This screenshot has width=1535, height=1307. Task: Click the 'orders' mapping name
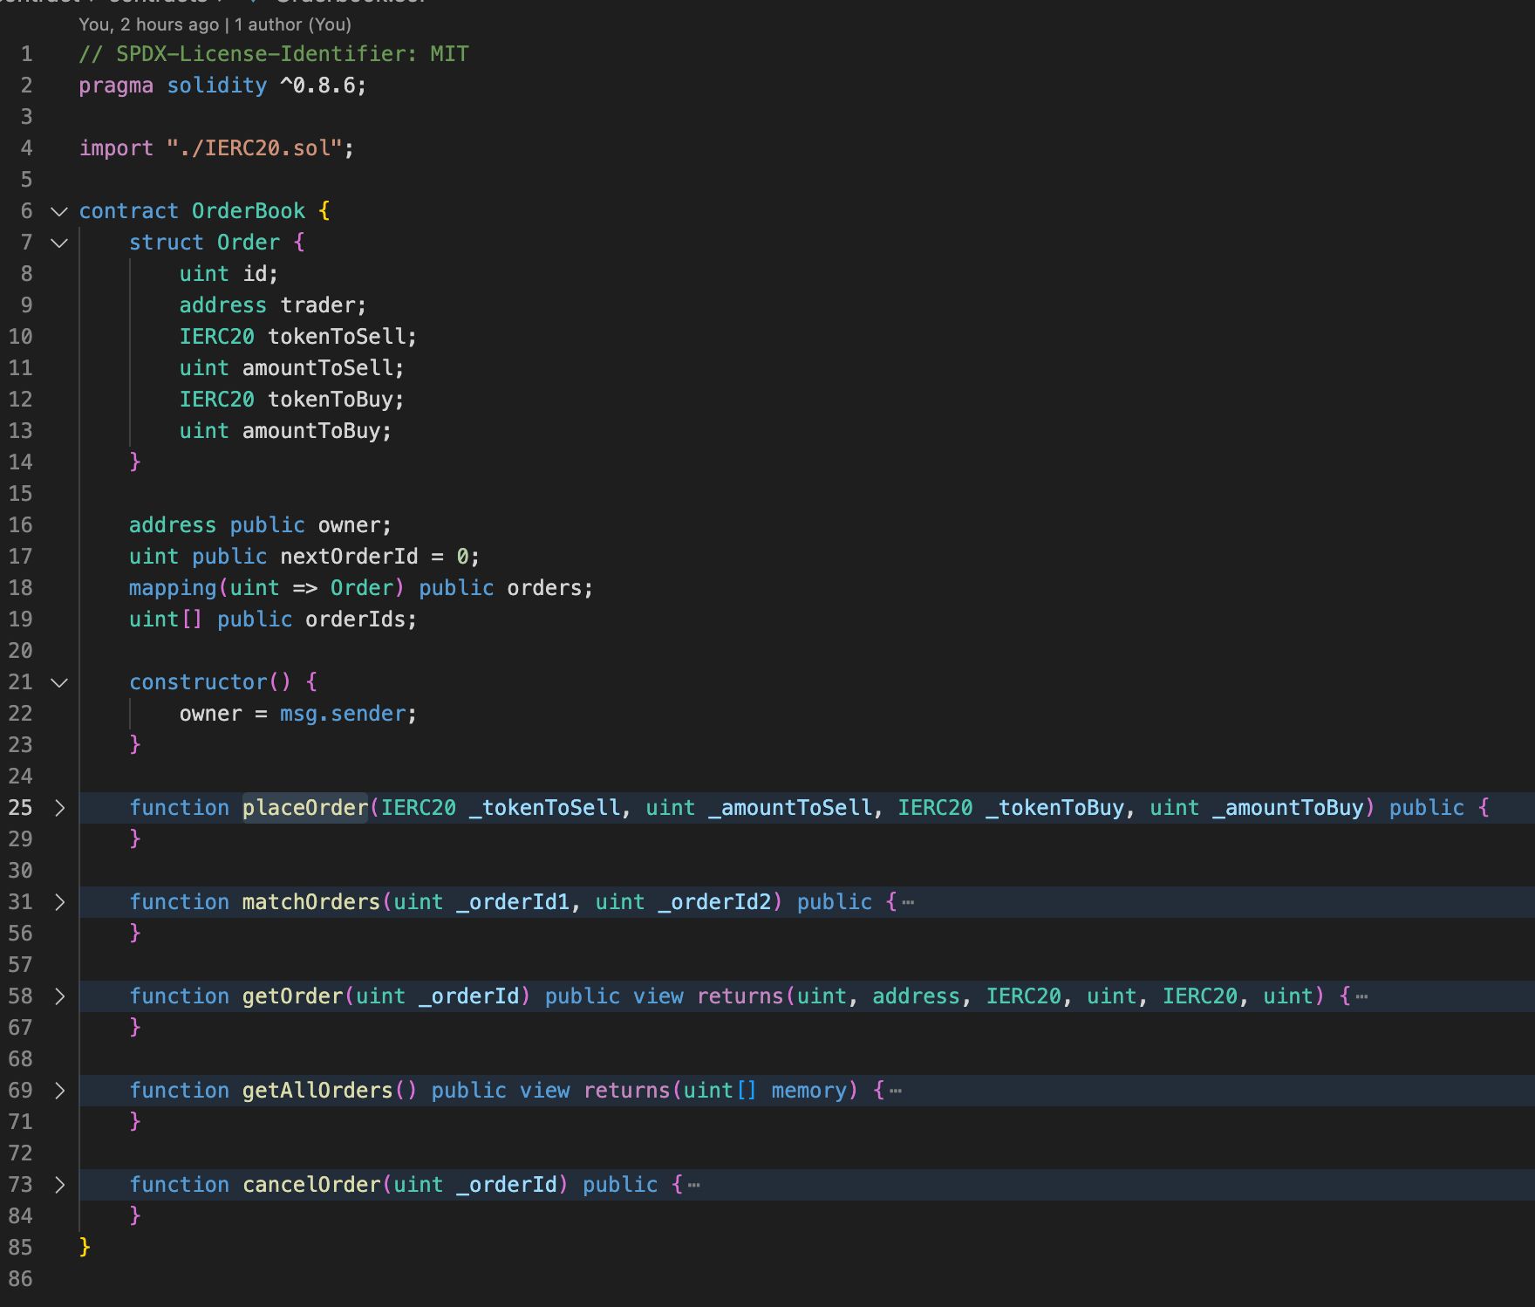pyautogui.click(x=544, y=588)
